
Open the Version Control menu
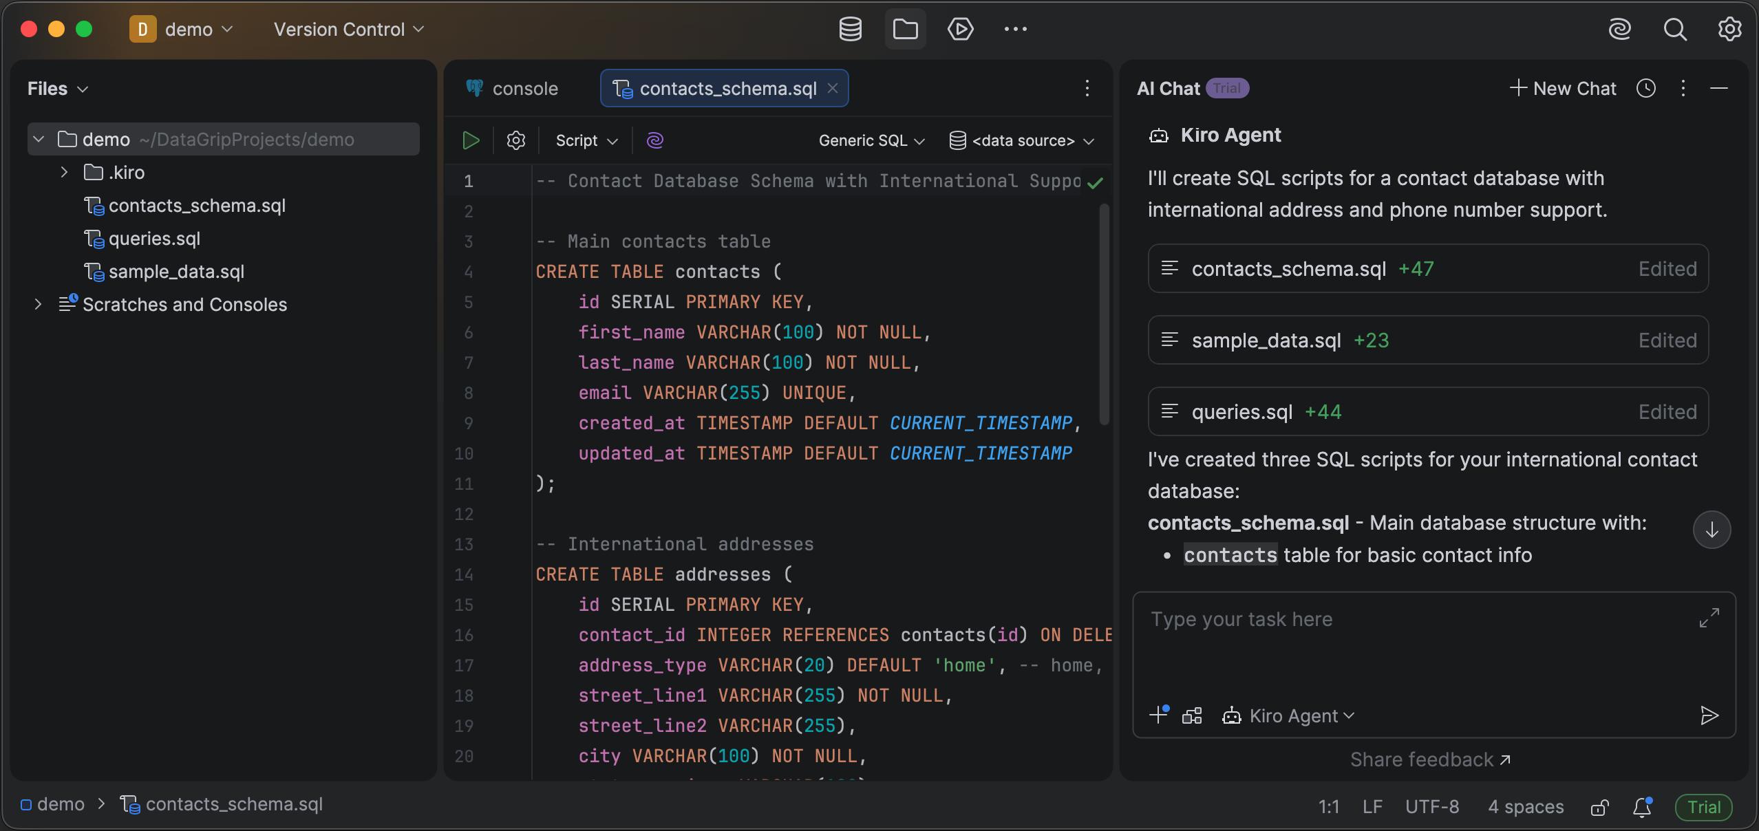click(x=349, y=30)
